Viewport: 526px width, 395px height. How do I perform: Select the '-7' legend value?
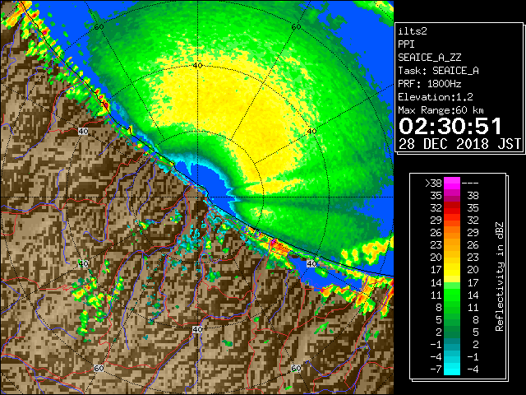click(436, 369)
